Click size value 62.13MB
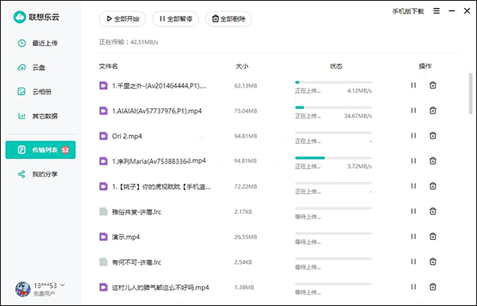This screenshot has width=477, height=306. tap(246, 86)
